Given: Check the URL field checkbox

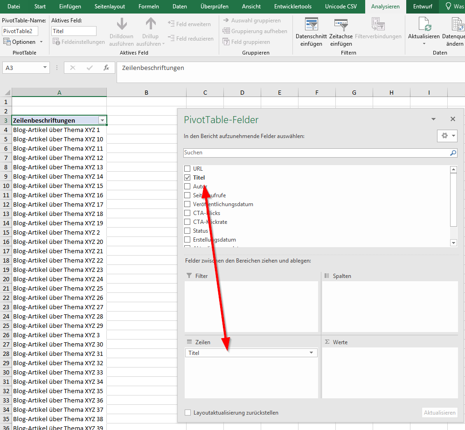Looking at the screenshot, I should 188,168.
